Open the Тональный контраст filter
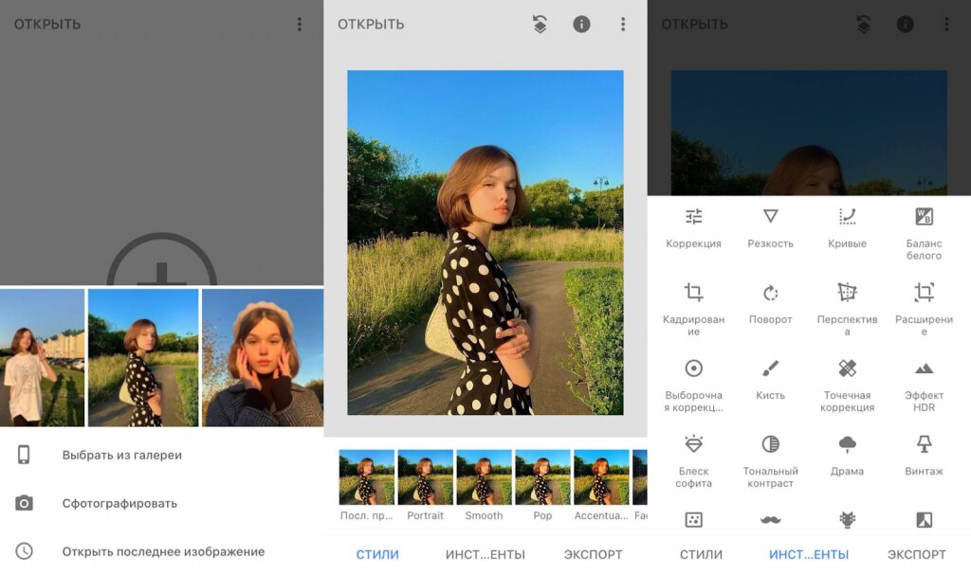The image size is (971, 575). click(x=770, y=455)
